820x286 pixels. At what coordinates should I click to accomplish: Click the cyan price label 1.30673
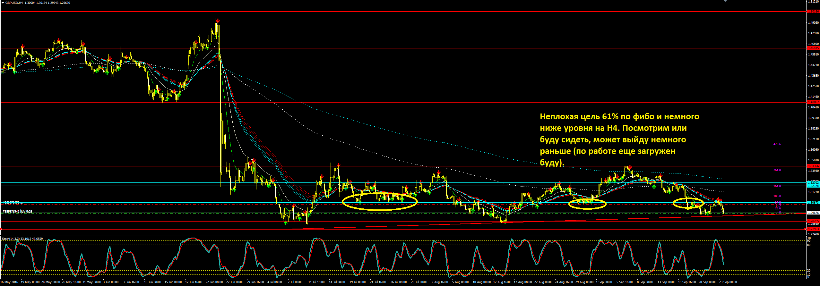[813, 203]
